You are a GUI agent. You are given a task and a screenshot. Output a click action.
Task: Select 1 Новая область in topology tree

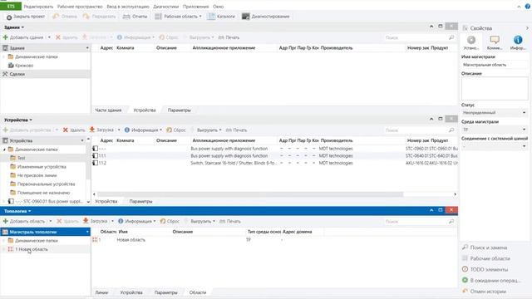coord(32,249)
